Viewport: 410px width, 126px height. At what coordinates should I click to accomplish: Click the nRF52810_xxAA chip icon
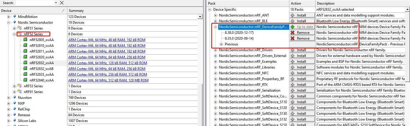tap(26, 46)
